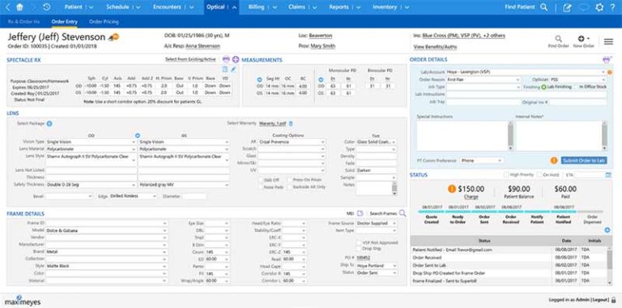
Task: Click purple plus icon to add Spectacle RX
Action: [236, 59]
